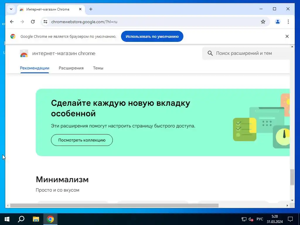Open the notification center icon
This screenshot has height=225, width=300.
pos(290,219)
